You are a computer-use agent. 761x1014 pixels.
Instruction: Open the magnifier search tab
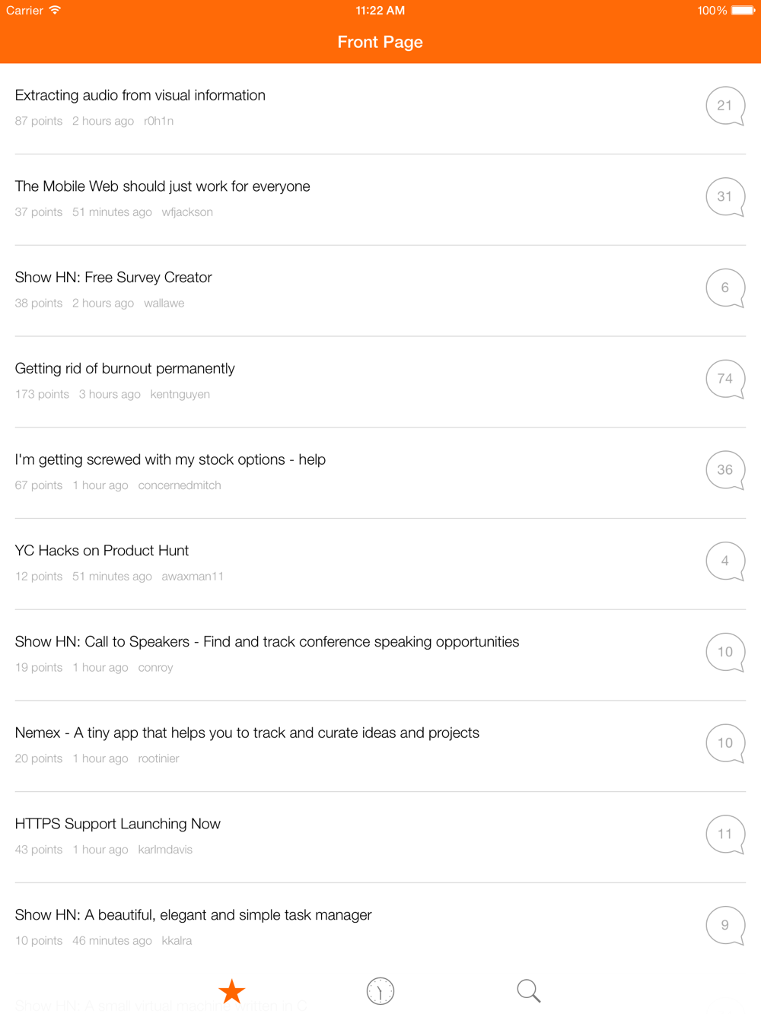coord(528,990)
